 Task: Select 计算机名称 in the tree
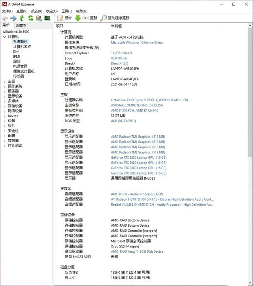pos(22,47)
